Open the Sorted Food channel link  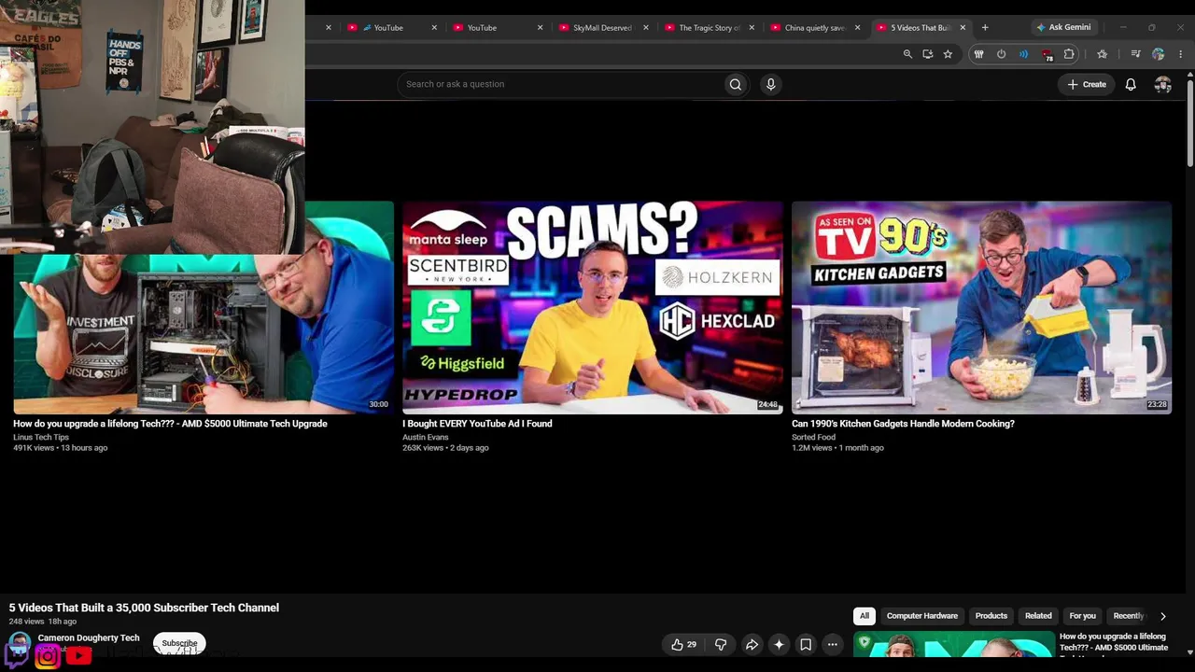pyautogui.click(x=813, y=437)
